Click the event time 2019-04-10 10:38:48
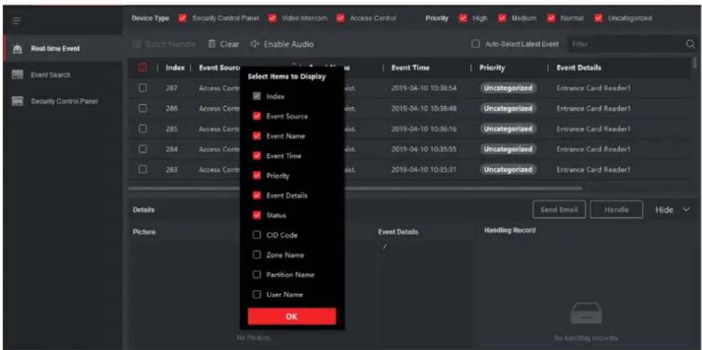Viewport: 702px width, 350px height. tap(423, 108)
